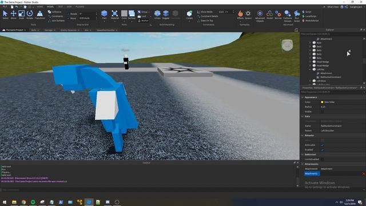Uncheck the Archivable property checkbox
This screenshot has height=206, width=366.
coord(323,145)
